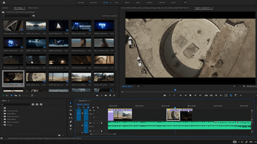Click the Project panel search field

click(x=16, y=16)
